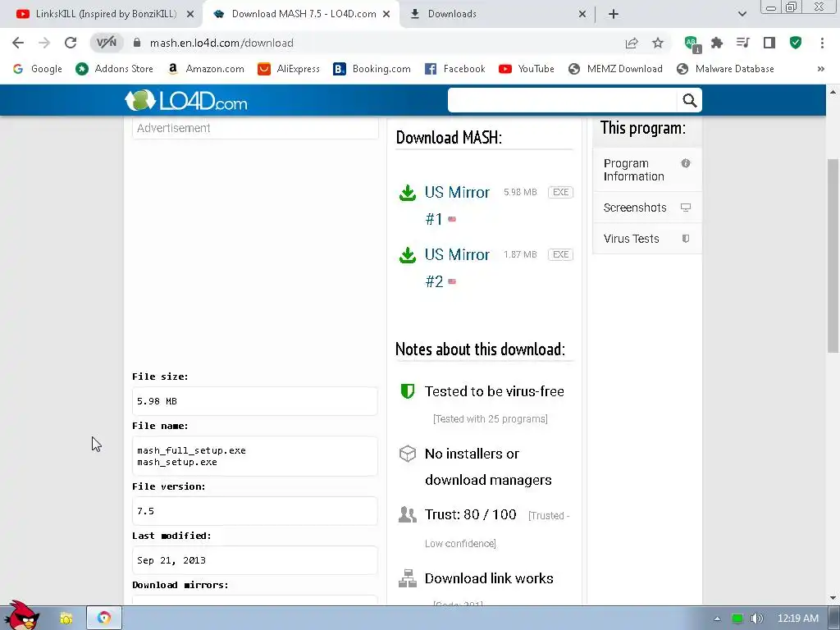This screenshot has height=630, width=840.
Task: Open the VPN badge in address bar
Action: click(x=106, y=43)
